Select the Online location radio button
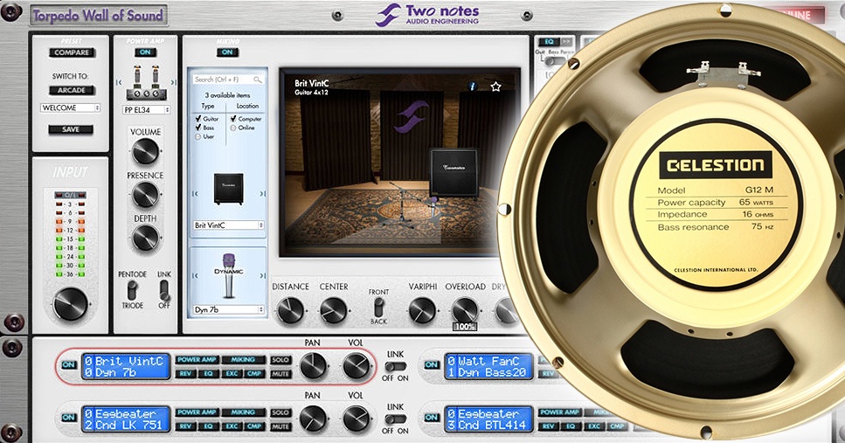This screenshot has height=443, width=845. click(x=232, y=128)
